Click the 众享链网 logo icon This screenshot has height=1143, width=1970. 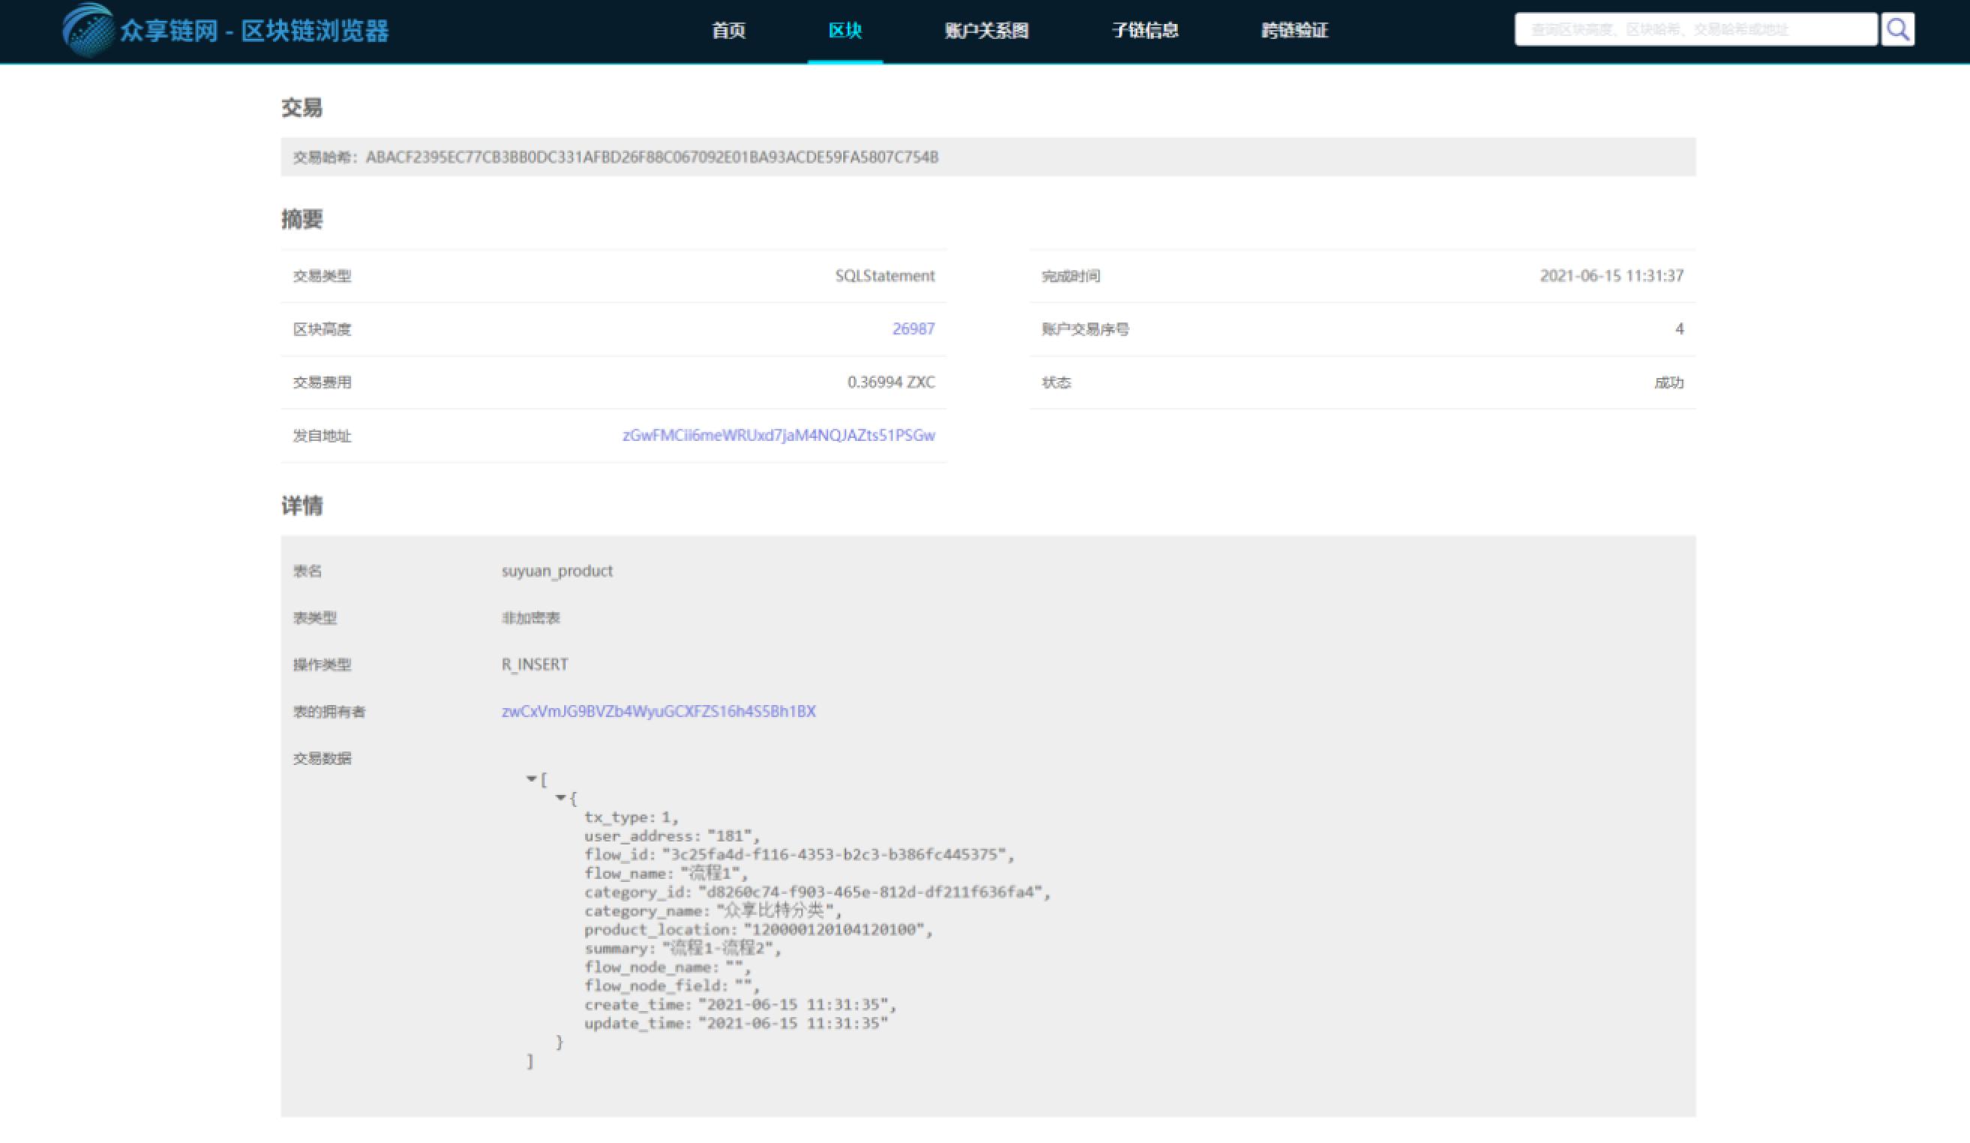tap(88, 31)
